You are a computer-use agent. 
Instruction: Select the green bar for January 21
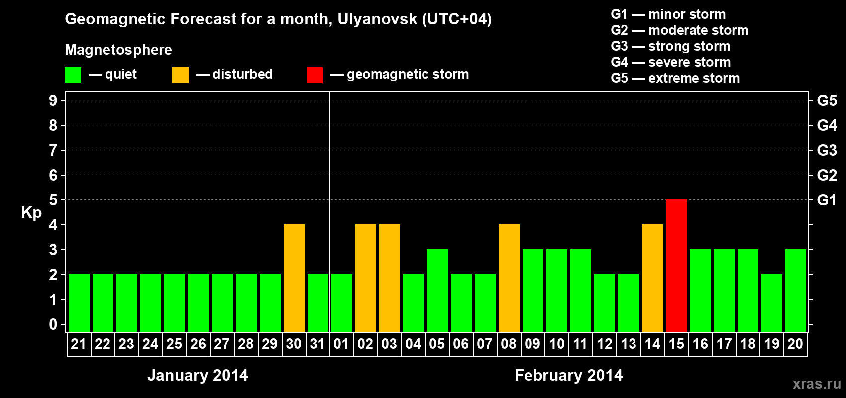pyautogui.click(x=79, y=303)
